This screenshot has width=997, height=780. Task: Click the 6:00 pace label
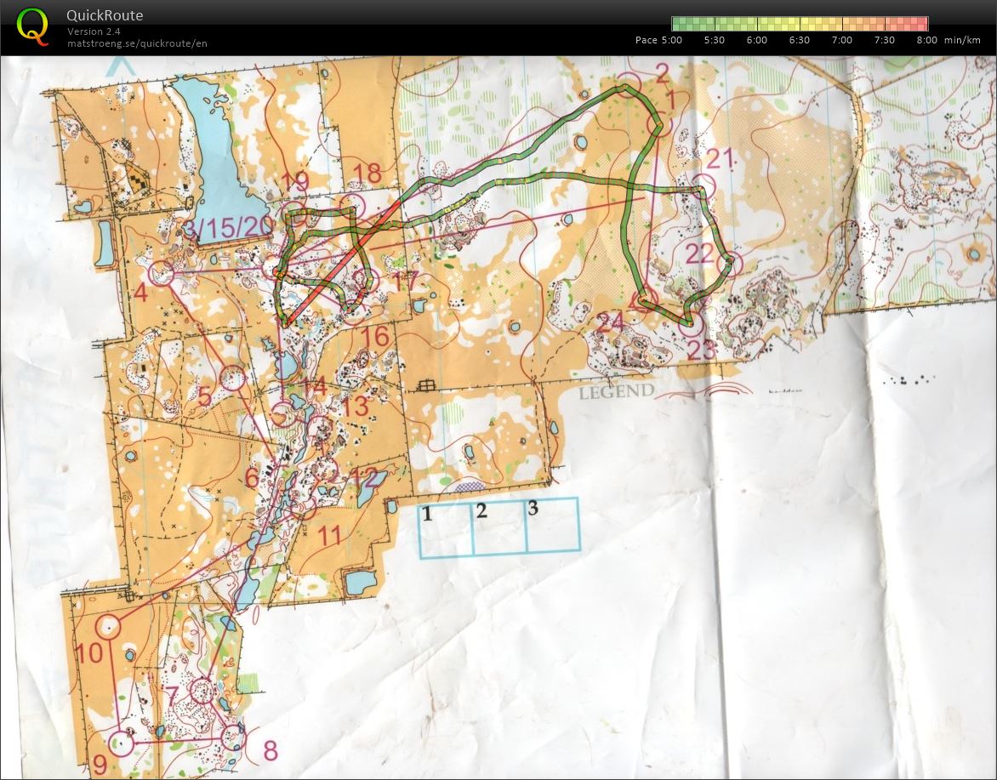point(755,39)
